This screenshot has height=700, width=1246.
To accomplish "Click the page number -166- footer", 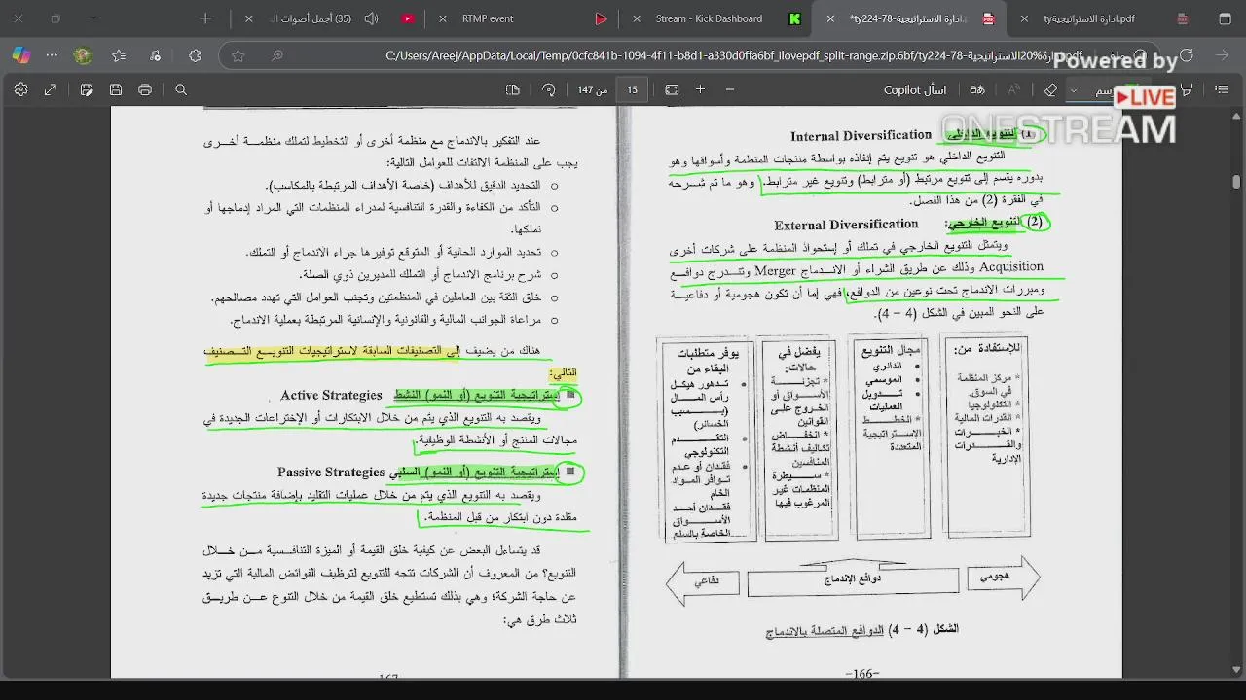I will tap(861, 673).
